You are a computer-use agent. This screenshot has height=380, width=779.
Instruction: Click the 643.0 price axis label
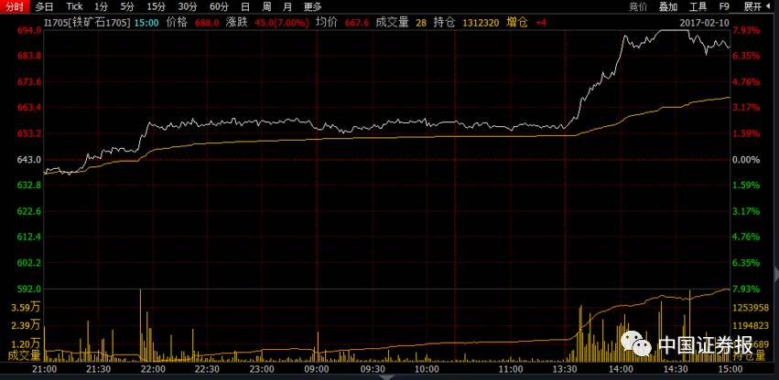30,160
